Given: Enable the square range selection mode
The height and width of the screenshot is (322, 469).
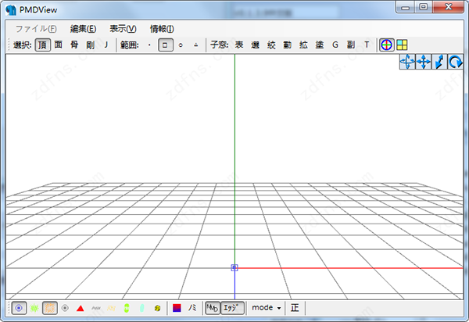Looking at the screenshot, I should coord(165,45).
